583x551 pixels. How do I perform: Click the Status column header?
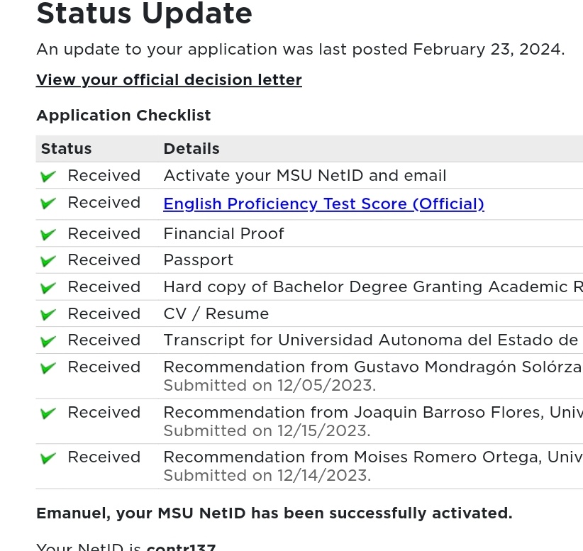coord(67,149)
